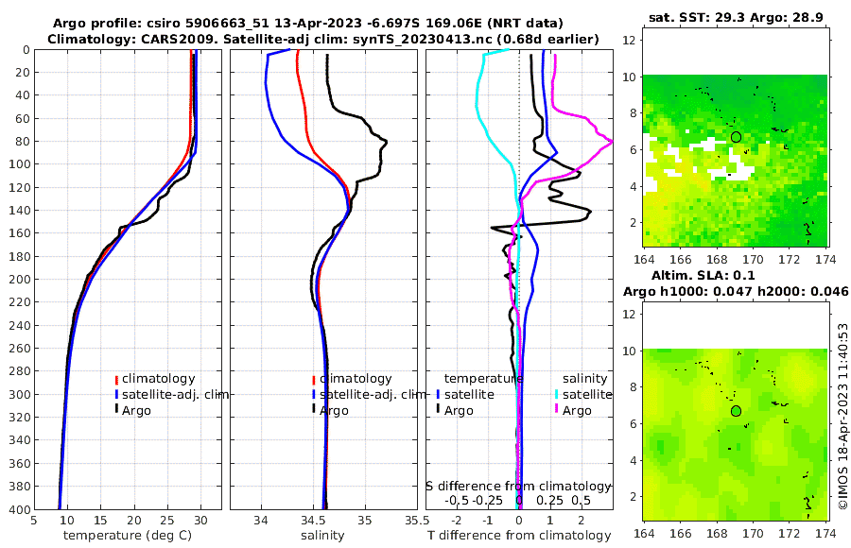Click the "Climatology: CARS2009" subtitle line
851x548 pixels.
(x=323, y=39)
